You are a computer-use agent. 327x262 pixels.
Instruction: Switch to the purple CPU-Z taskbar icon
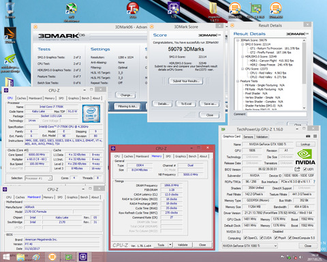tap(83, 257)
